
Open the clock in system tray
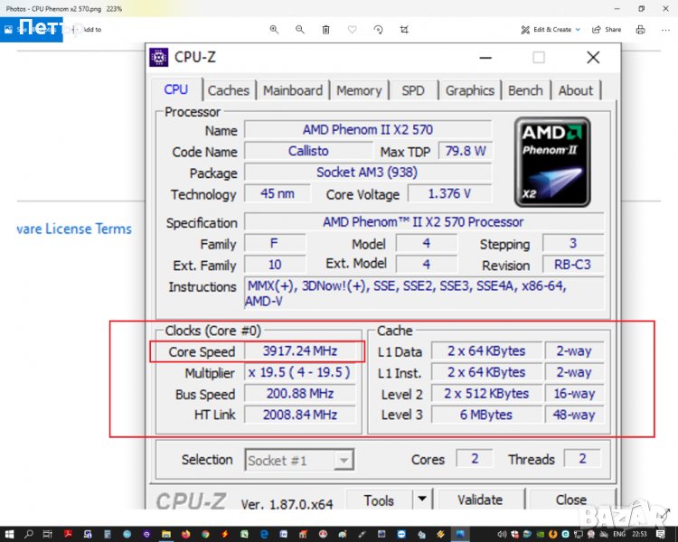(639, 534)
